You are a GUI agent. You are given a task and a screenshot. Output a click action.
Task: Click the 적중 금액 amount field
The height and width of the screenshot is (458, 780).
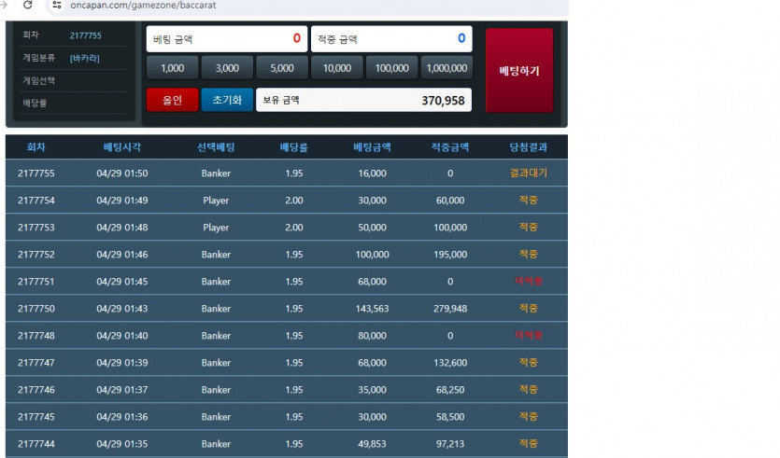390,39
